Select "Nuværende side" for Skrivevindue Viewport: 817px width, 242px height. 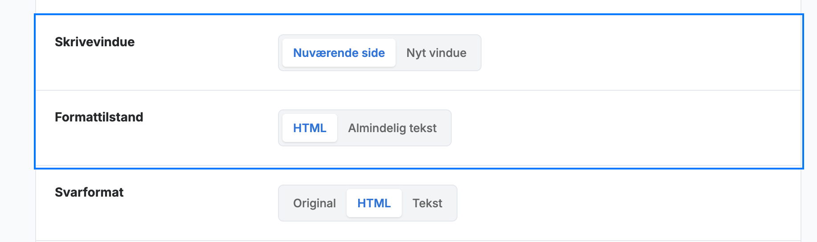[x=339, y=53]
